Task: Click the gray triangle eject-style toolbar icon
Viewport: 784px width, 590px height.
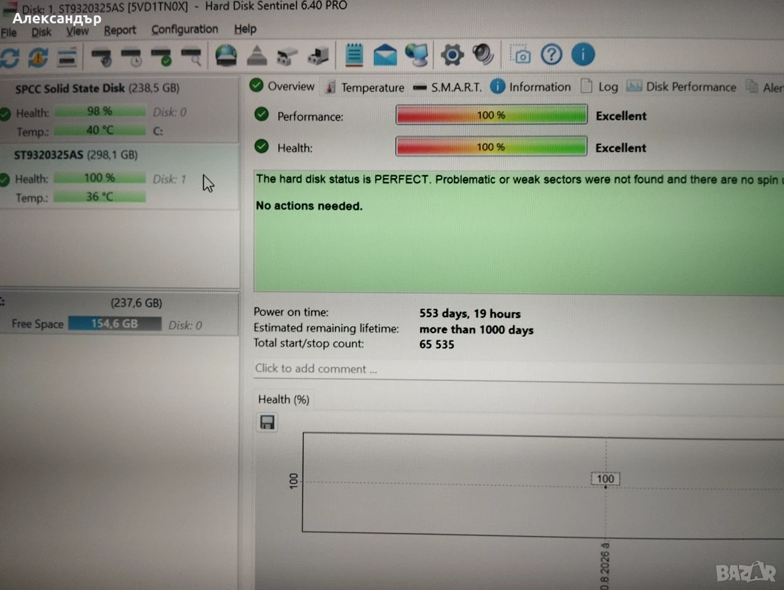Action: coord(256,56)
